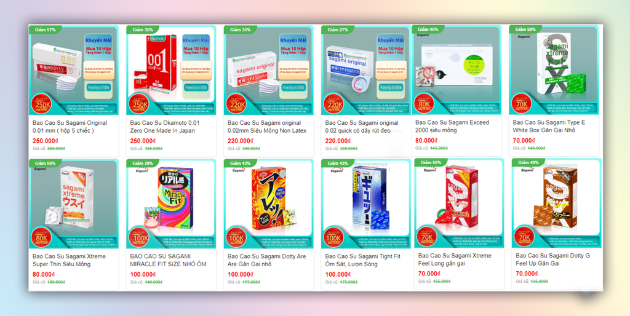Open Bao Cao Su Sagami Dotty Are Are link

pos(267,260)
